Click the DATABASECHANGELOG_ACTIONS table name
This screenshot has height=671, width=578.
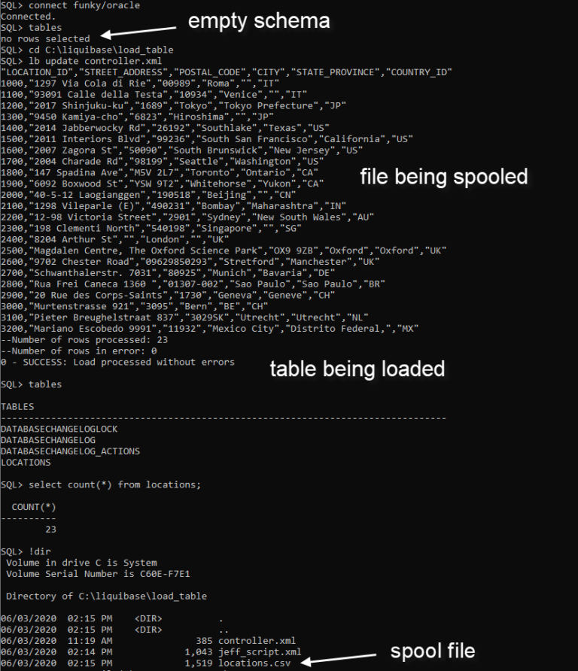70,451
